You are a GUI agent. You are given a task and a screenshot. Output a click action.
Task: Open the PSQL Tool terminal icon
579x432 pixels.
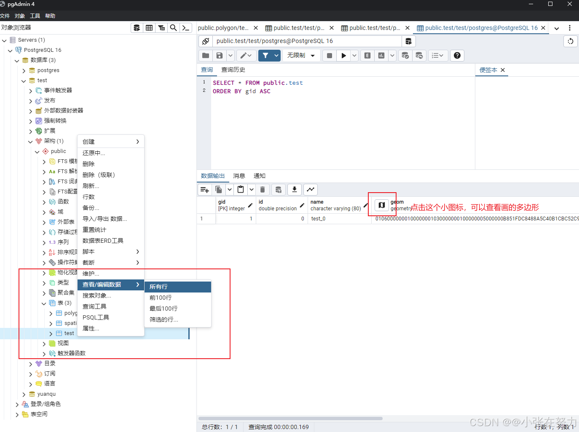[x=185, y=28]
